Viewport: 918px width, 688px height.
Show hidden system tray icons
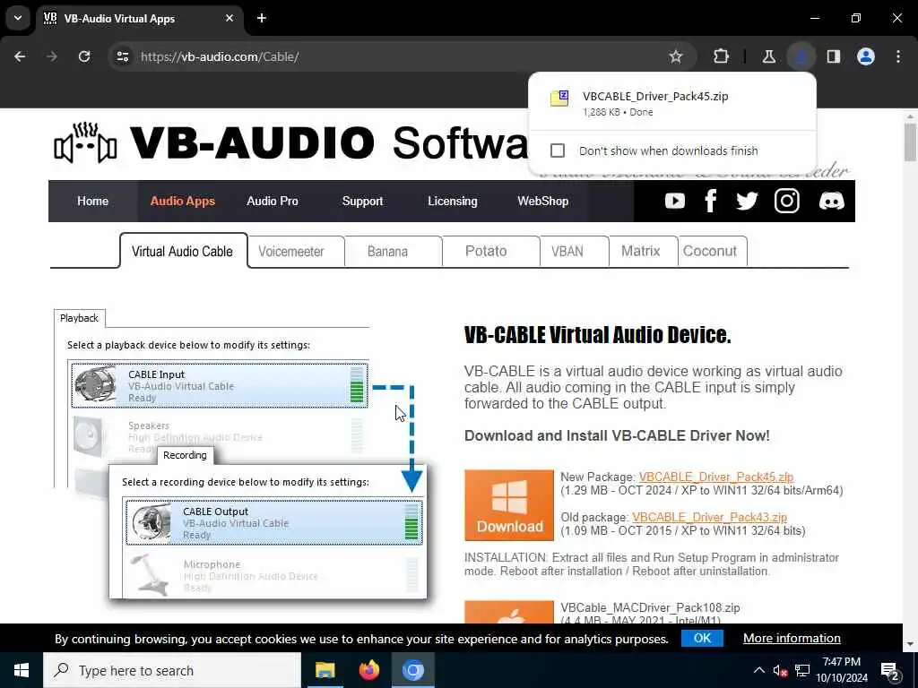(758, 670)
